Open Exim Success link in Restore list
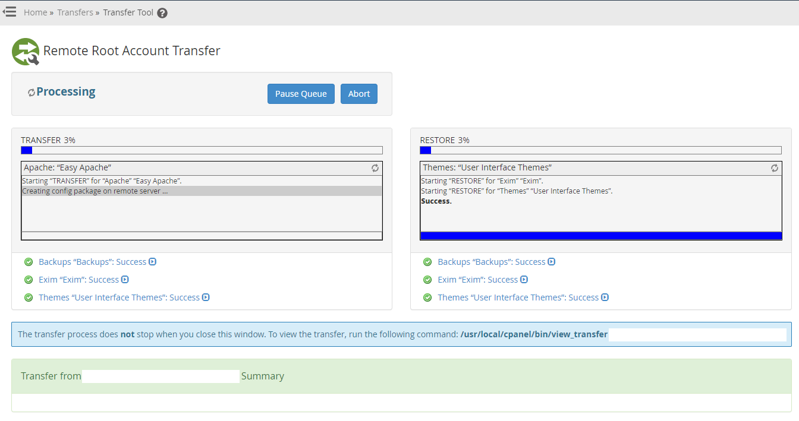The height and width of the screenshot is (421, 799). (x=477, y=280)
